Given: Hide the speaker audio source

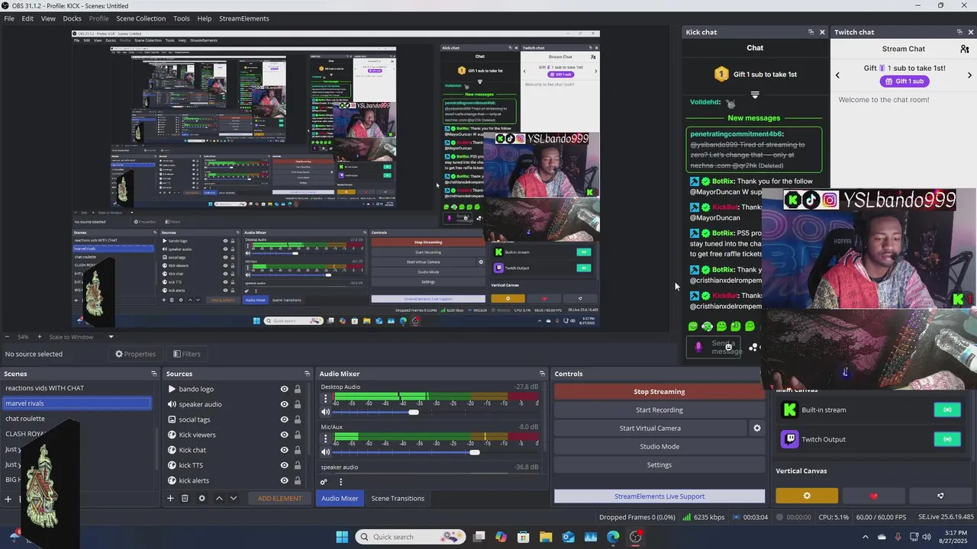Looking at the screenshot, I should (284, 404).
